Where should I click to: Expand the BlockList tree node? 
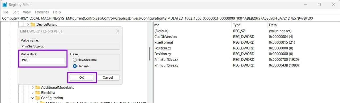[x=33, y=93]
